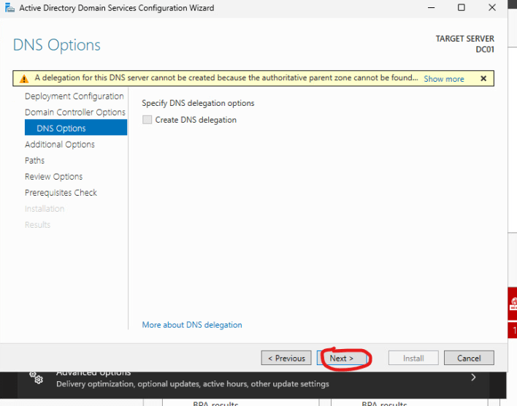
Task: Click the Delivery optimization settings description text
Action: 193,384
